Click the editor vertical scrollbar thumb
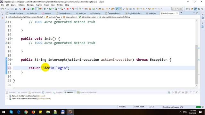The height and width of the screenshot is (115, 205). [196, 65]
